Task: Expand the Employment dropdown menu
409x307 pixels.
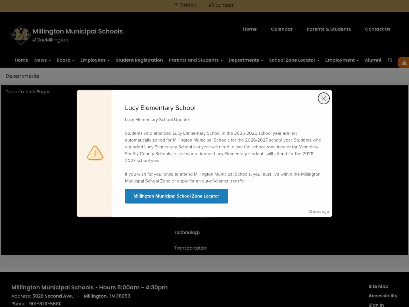Action: [342, 60]
